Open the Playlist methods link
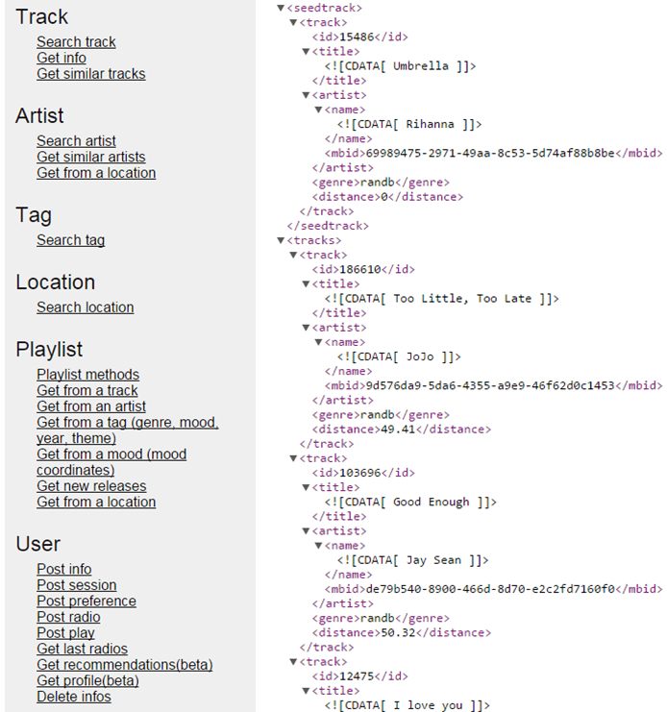This screenshot has height=712, width=667. tap(87, 375)
